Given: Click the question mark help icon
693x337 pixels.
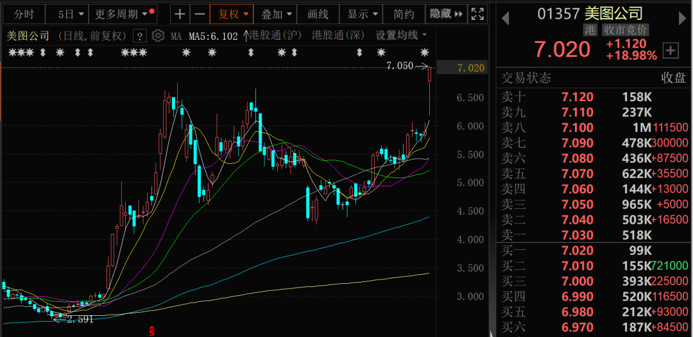Looking at the screenshot, I should pyautogui.click(x=139, y=36).
